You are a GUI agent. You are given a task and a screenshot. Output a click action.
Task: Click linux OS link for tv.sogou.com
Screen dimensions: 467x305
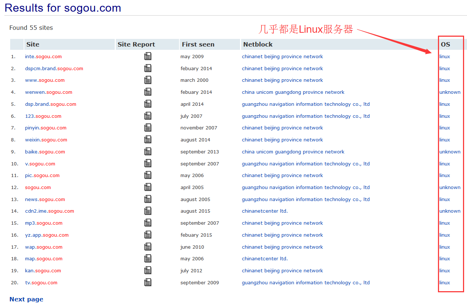point(444,282)
